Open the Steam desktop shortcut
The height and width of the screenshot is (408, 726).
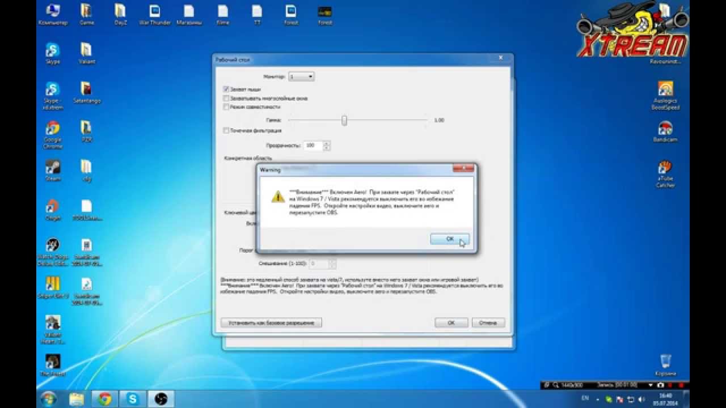click(53, 171)
